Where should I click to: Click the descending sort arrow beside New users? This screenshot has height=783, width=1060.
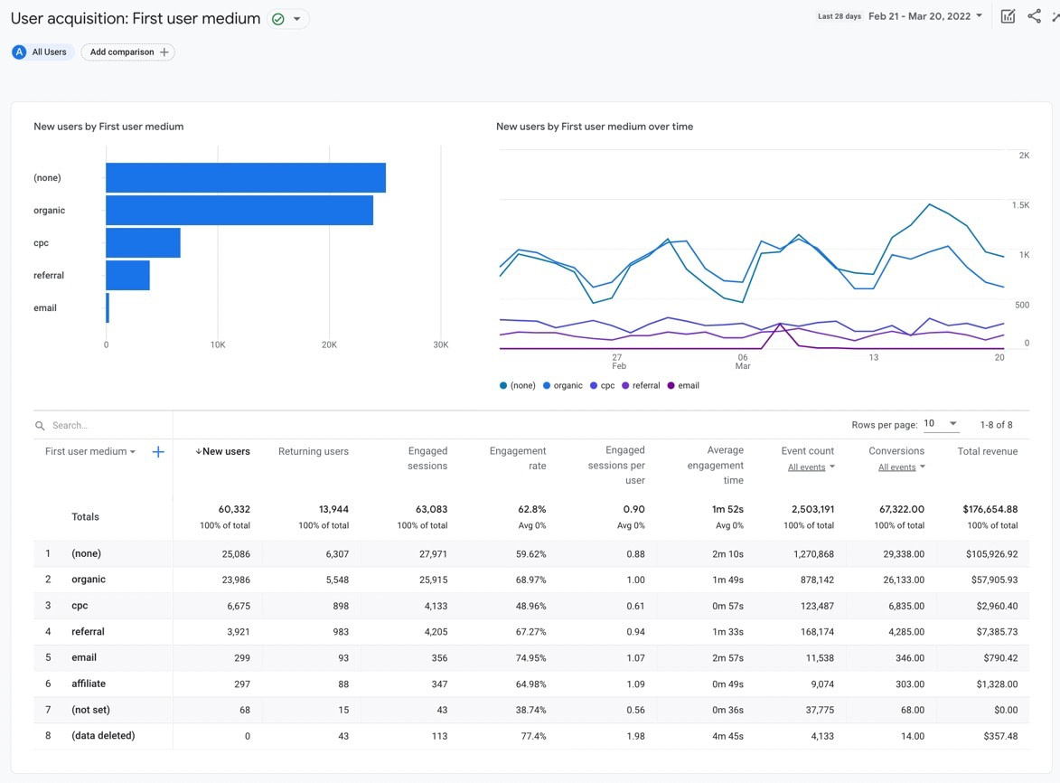coord(200,450)
